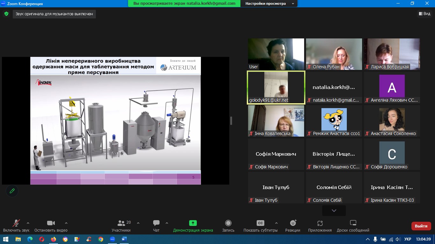Click the green annotation pencil icon

pos(12,191)
